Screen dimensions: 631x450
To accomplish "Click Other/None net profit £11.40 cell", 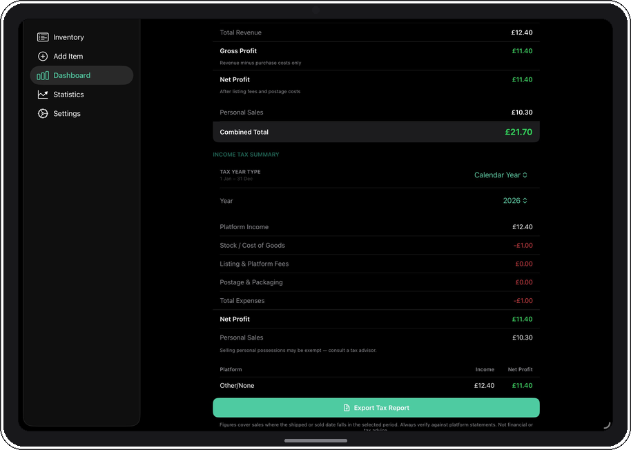I will [x=522, y=386].
